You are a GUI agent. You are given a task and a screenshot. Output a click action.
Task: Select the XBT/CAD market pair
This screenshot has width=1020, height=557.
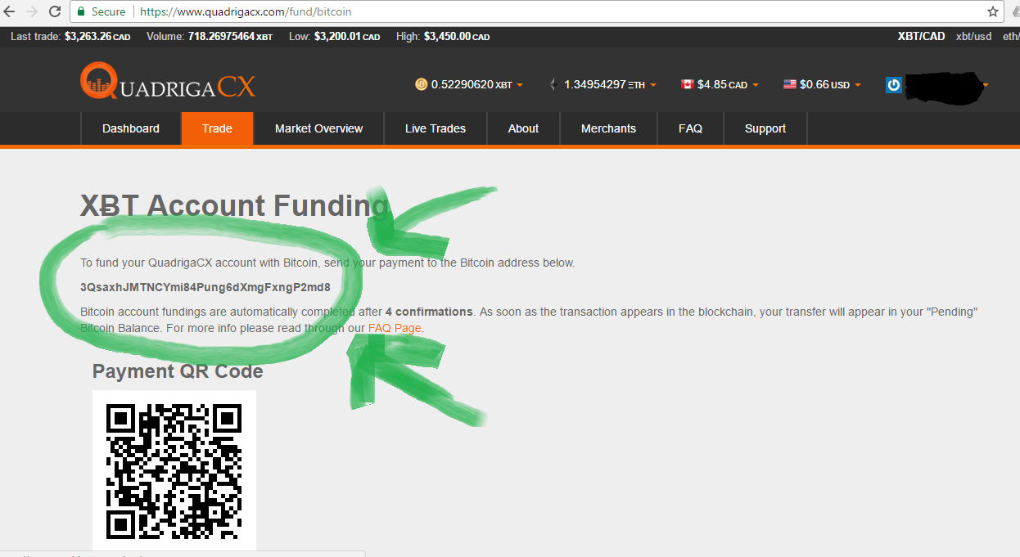click(921, 36)
